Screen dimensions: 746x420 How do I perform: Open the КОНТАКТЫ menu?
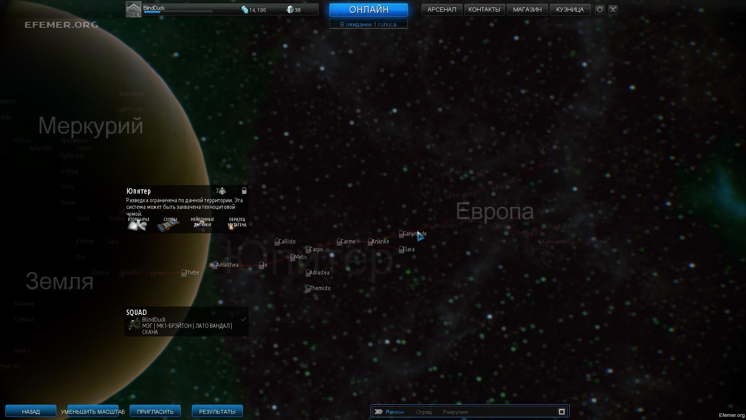tap(484, 10)
